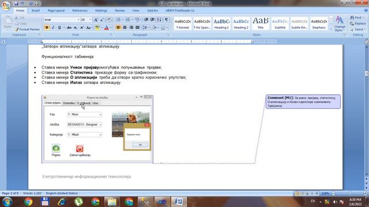Clear formatting of selected text
This screenshot has width=369, height=207.
tap(109, 20)
